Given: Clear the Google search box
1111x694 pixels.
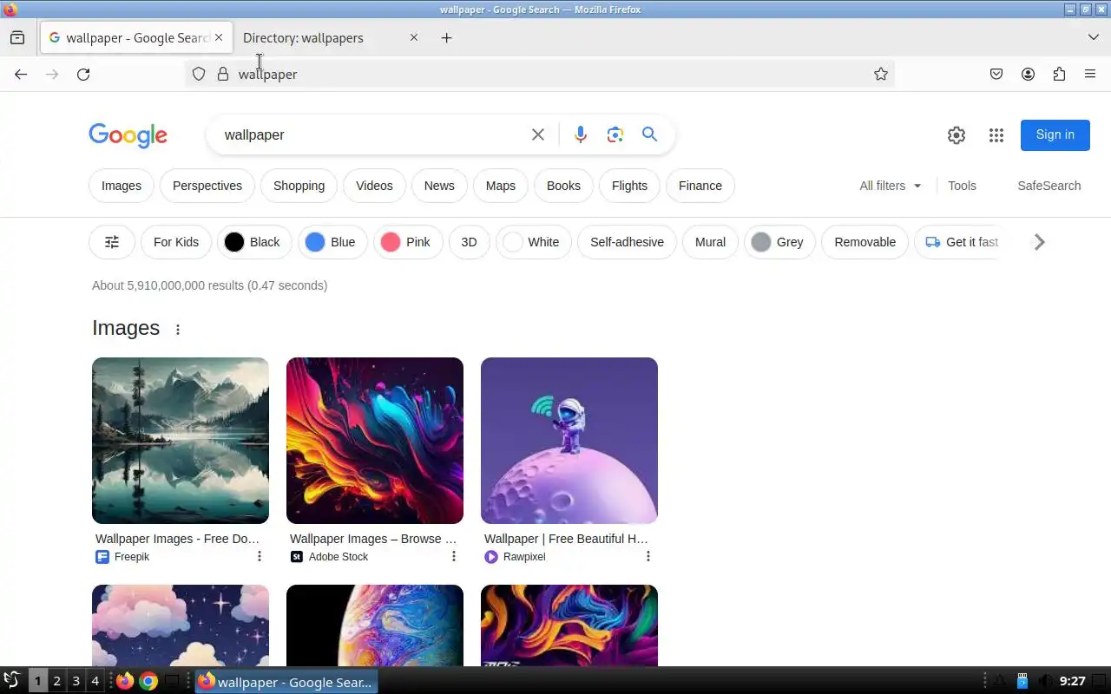Looking at the screenshot, I should (538, 134).
